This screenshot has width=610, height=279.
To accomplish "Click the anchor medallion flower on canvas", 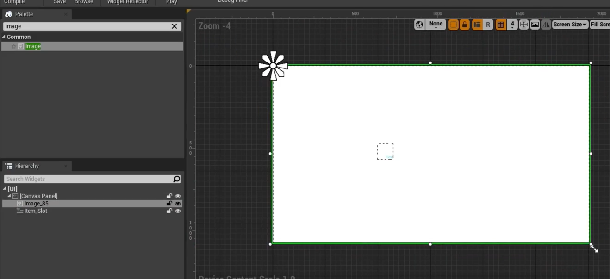I will 273,66.
